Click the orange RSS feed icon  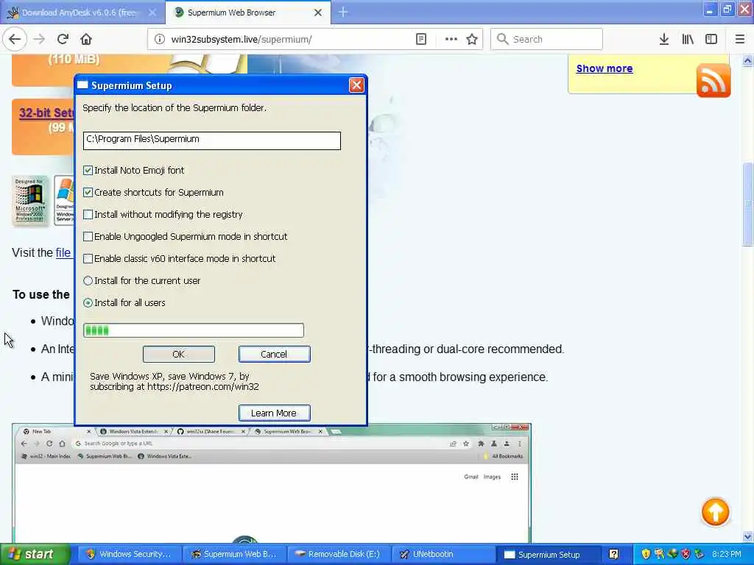(x=713, y=80)
